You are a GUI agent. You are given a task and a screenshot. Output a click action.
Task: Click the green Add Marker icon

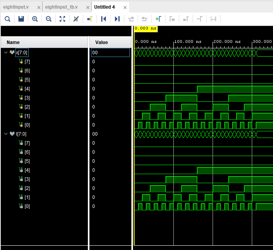tap(158, 19)
